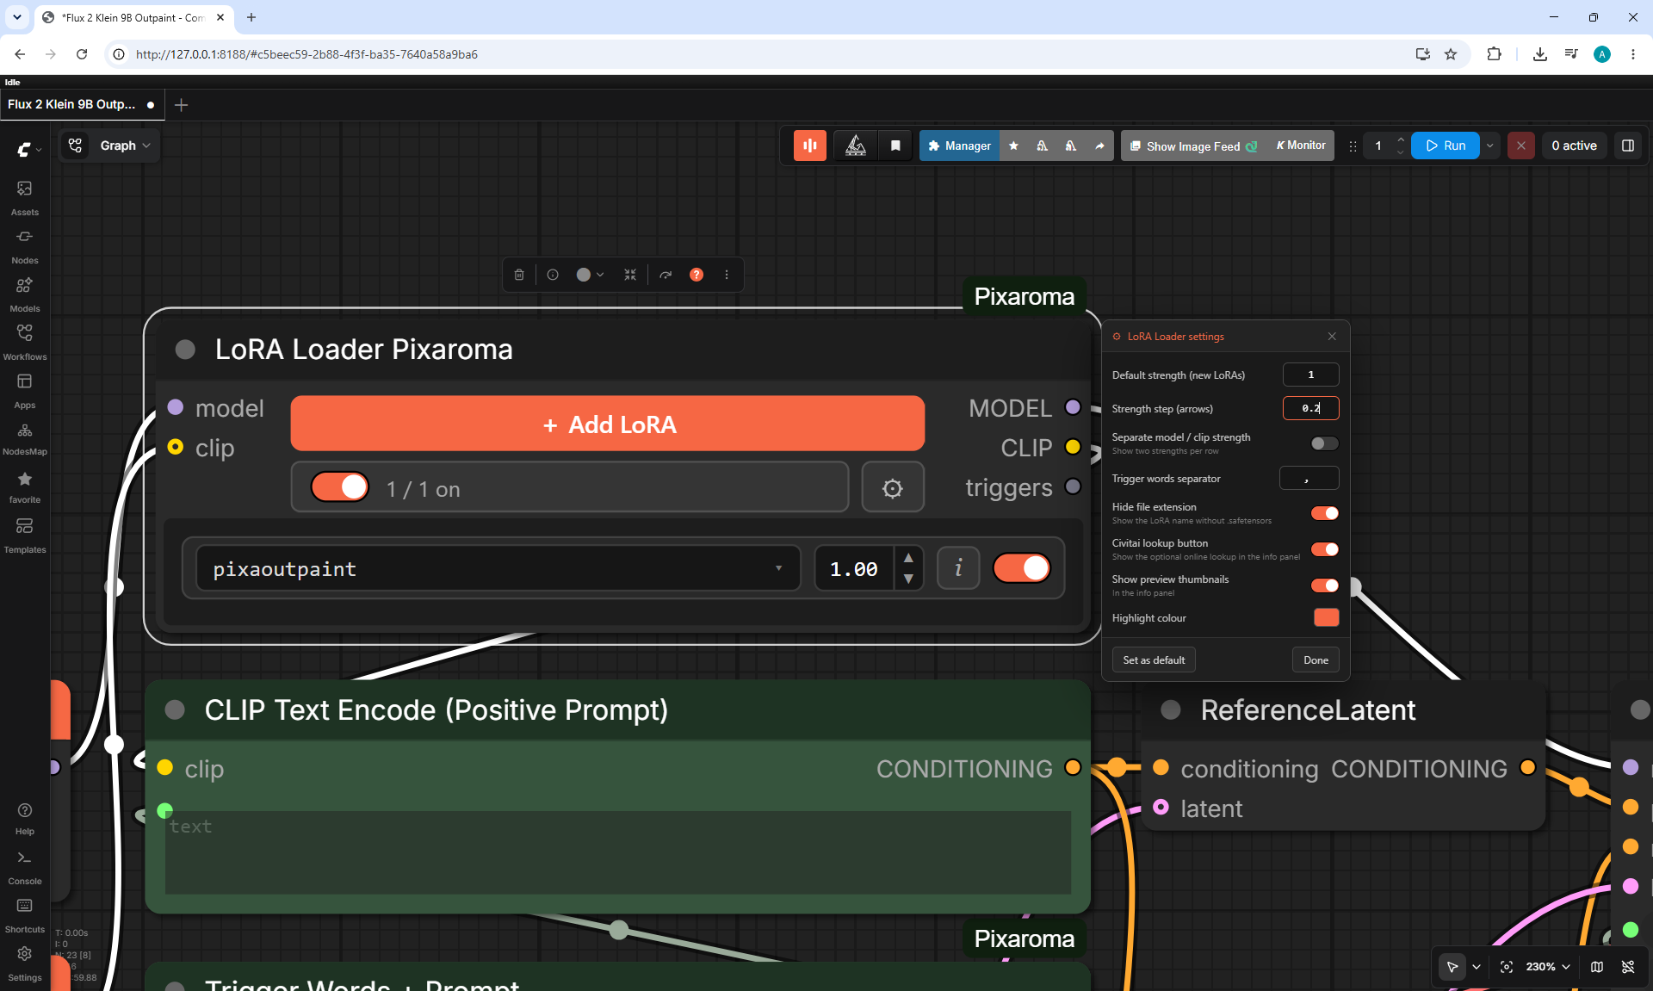
Task: Add a new workflow tab
Action: tap(181, 104)
